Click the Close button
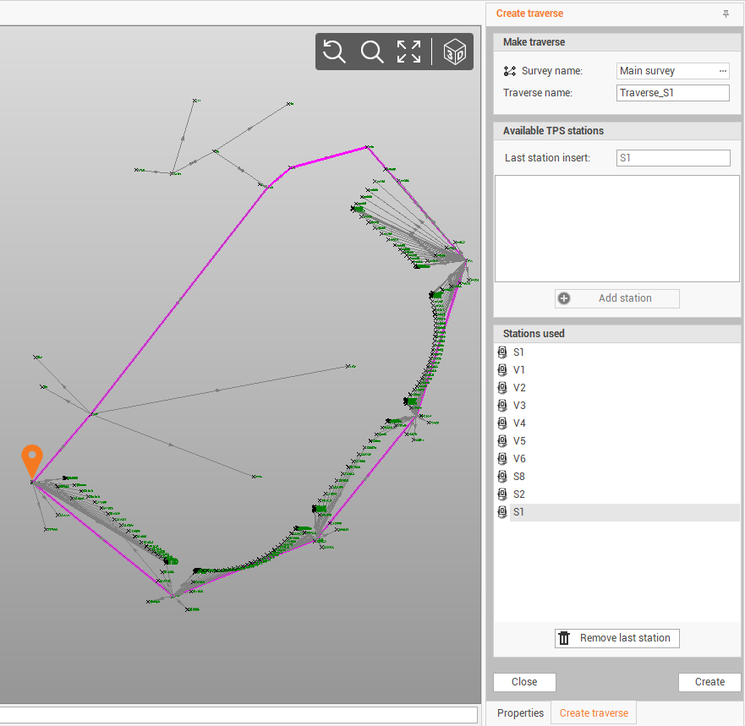The width and height of the screenshot is (745, 726). click(524, 682)
